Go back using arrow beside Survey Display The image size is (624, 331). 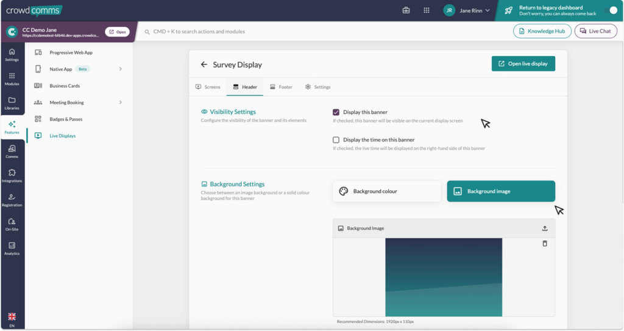point(204,64)
